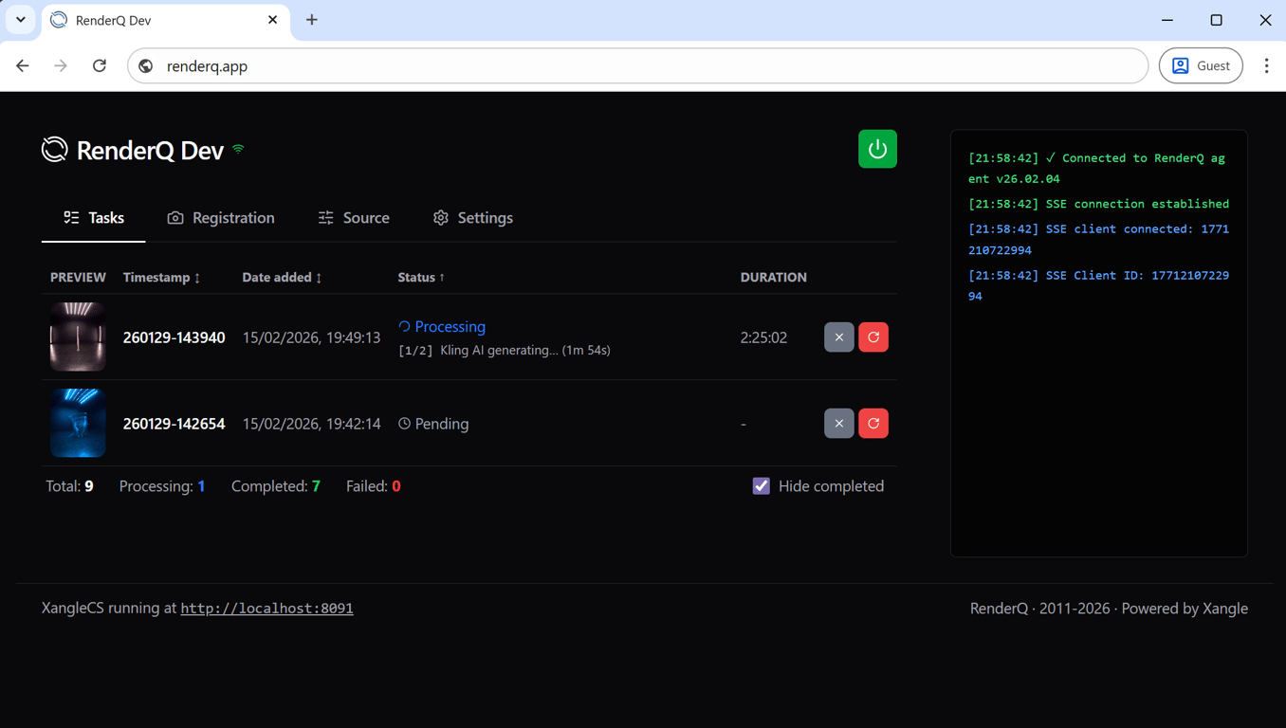This screenshot has width=1286, height=728.
Task: Retry task 260129-143940 with red button
Action: (x=873, y=337)
